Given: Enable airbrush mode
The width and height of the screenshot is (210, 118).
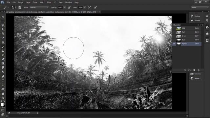Looking at the screenshot, I should [x=89, y=8].
